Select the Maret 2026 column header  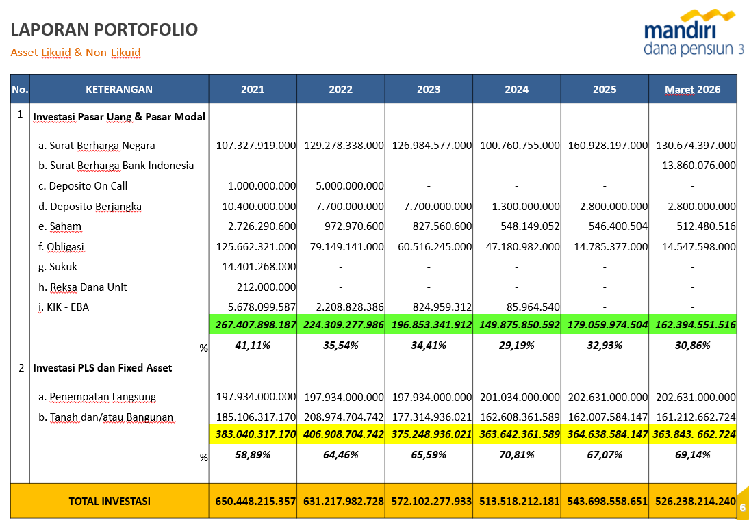tap(692, 89)
